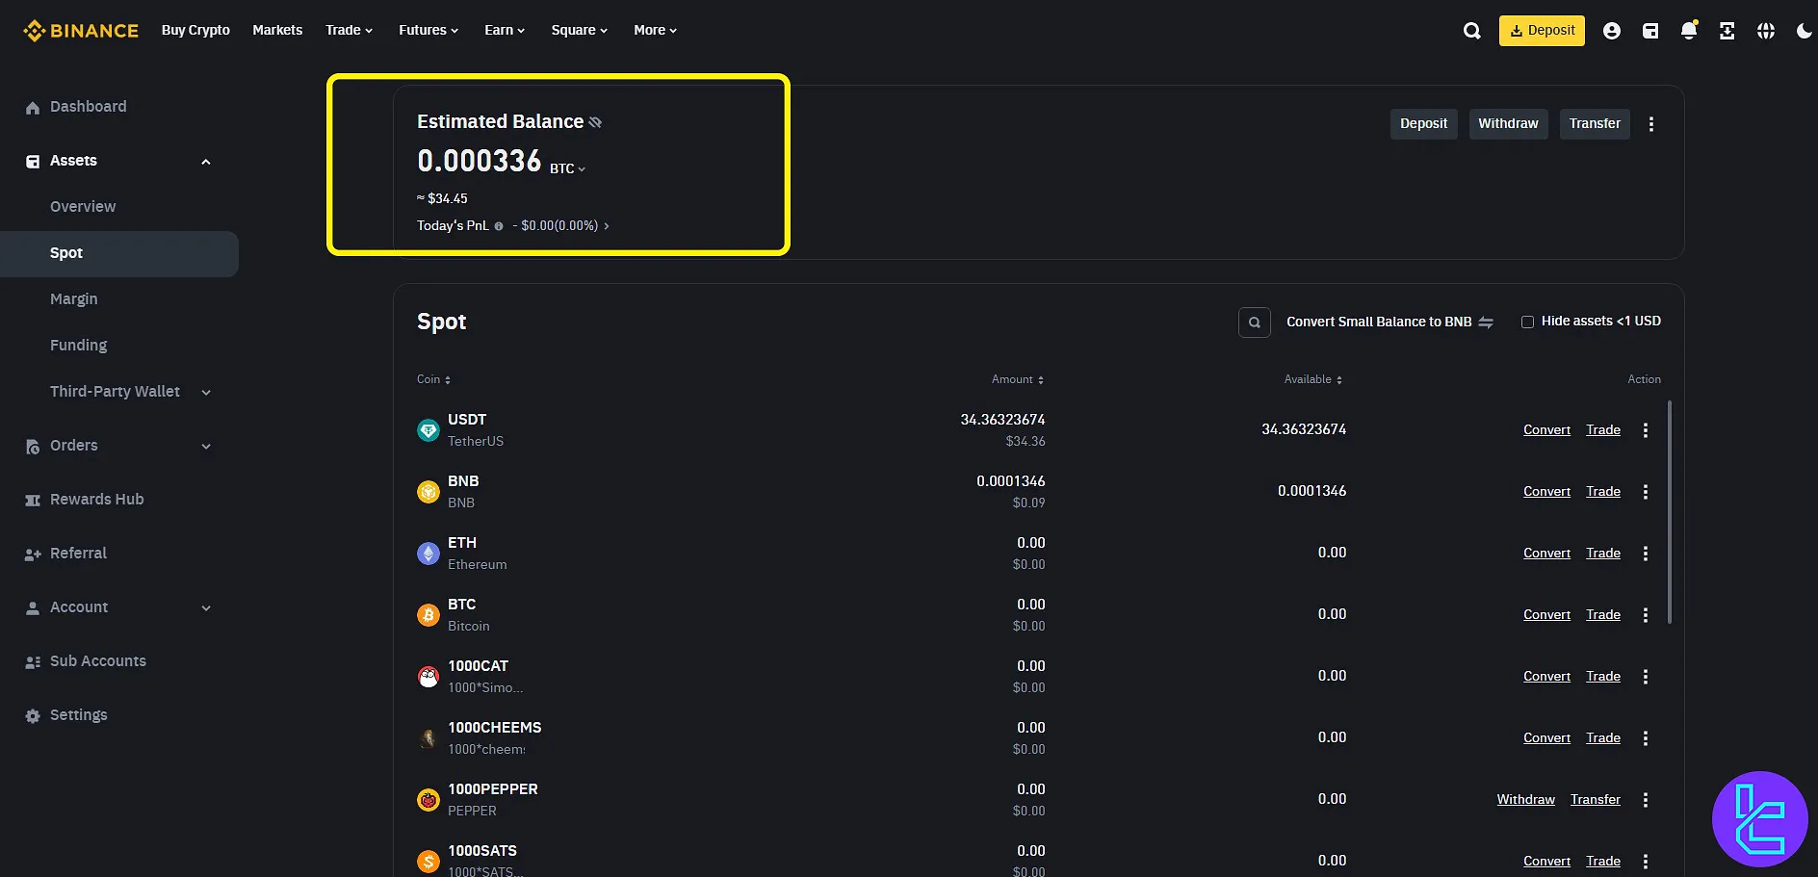Expand the Trade menu
Viewport: 1818px width, 877px height.
coord(349,31)
